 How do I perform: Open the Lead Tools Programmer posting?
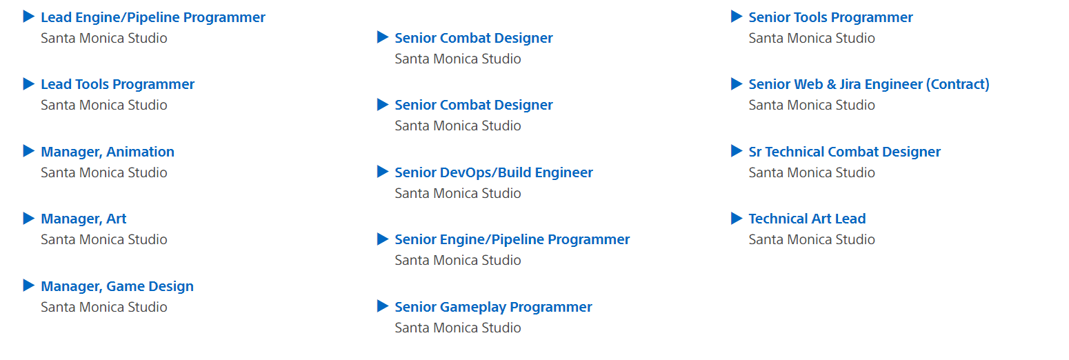click(x=118, y=84)
